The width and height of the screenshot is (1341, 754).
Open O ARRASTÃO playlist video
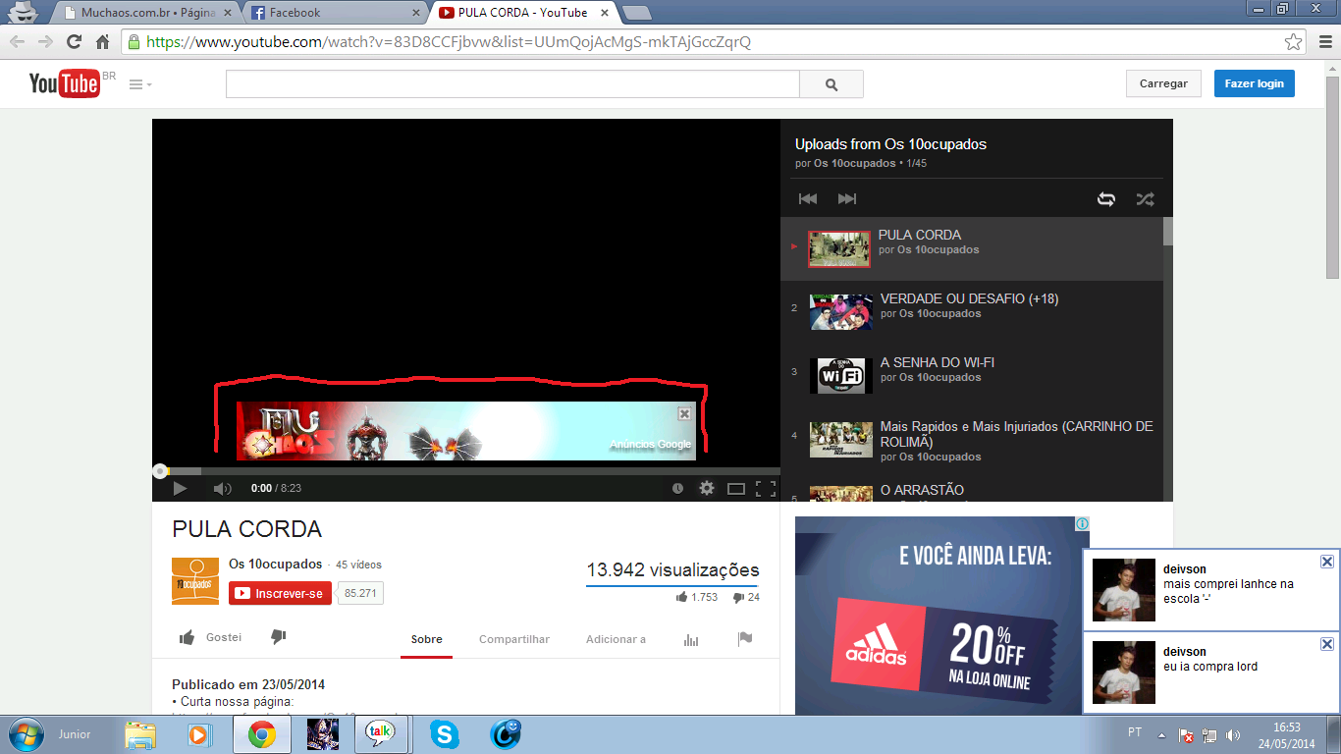pyautogui.click(x=972, y=490)
